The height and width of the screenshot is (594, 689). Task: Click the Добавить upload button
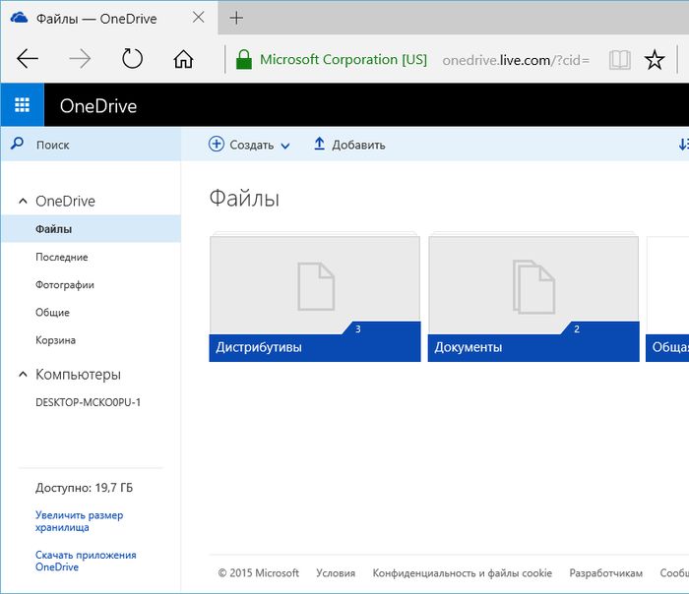tap(349, 145)
